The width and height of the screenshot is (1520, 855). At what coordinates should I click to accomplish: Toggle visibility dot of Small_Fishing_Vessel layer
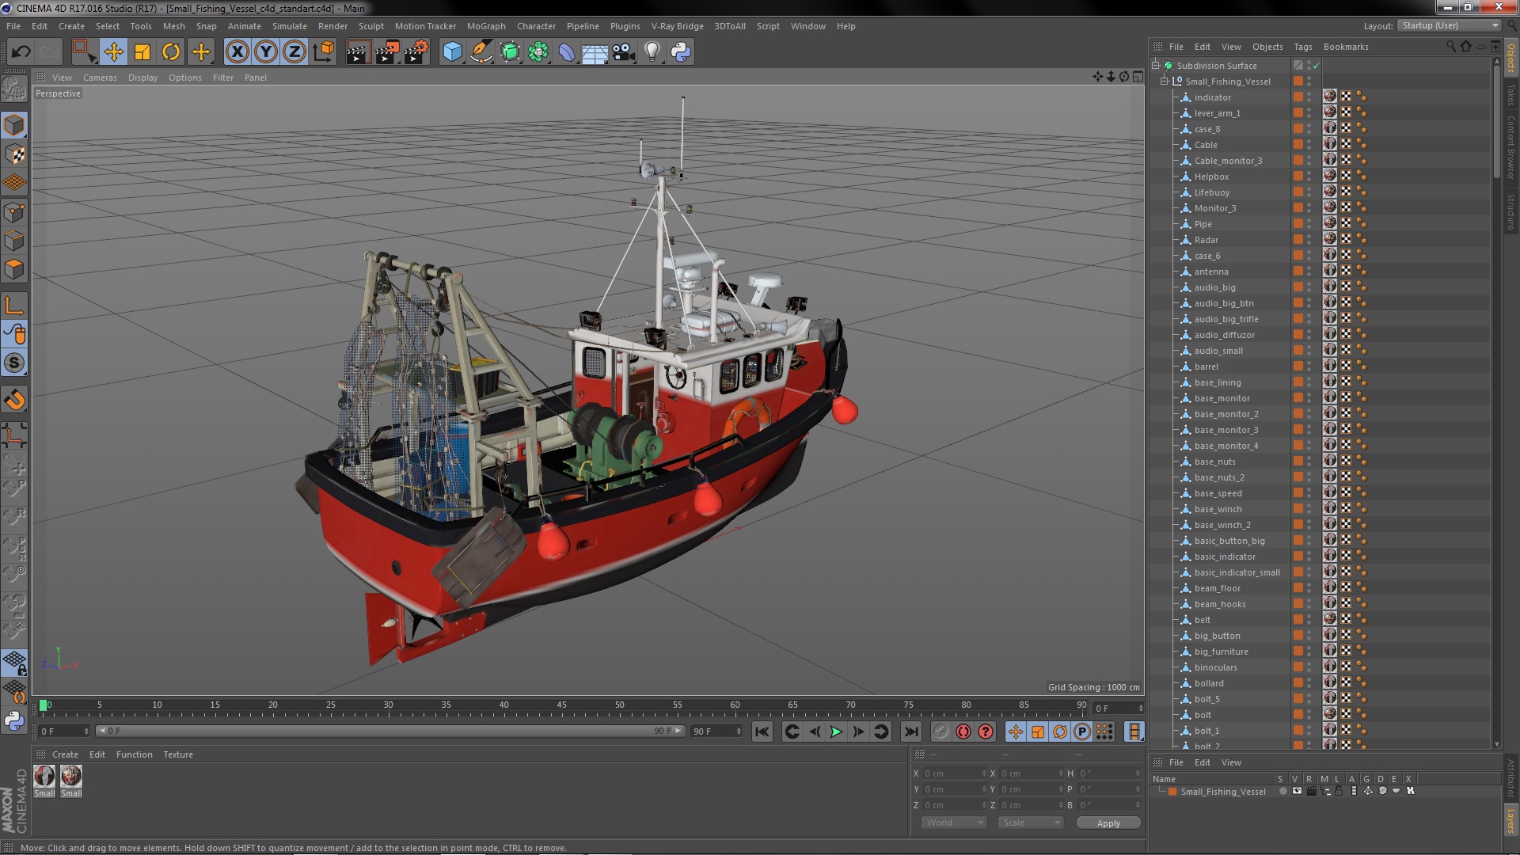[1282, 791]
